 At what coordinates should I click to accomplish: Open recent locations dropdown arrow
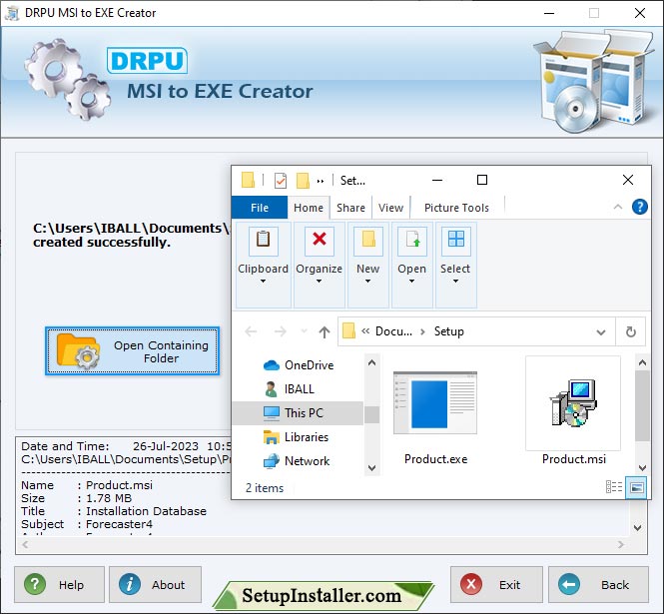(x=304, y=330)
